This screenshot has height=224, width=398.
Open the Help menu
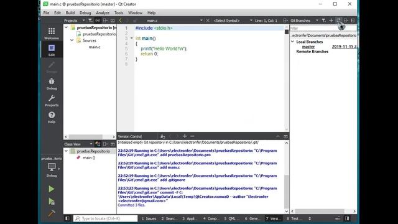151,12
